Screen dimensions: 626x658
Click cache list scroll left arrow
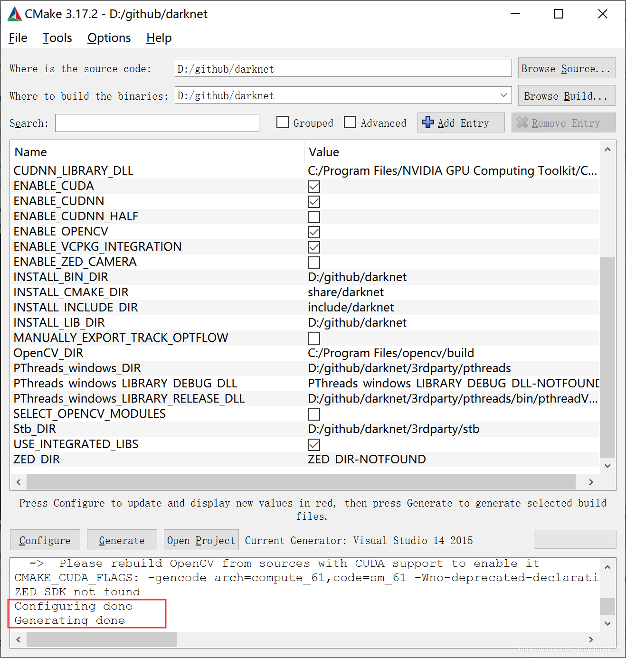[x=19, y=482]
